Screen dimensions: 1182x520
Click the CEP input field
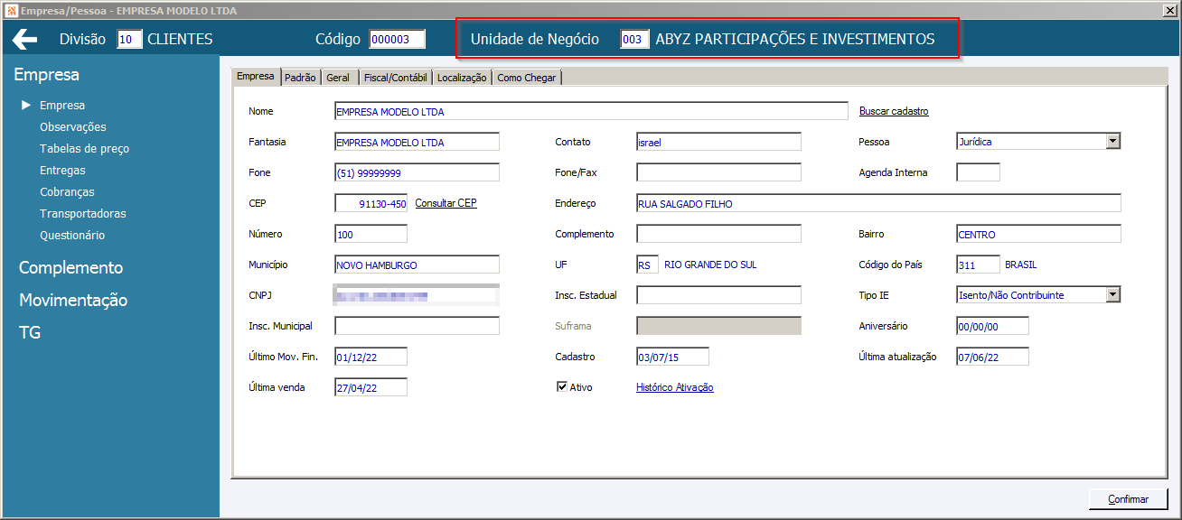click(x=371, y=203)
